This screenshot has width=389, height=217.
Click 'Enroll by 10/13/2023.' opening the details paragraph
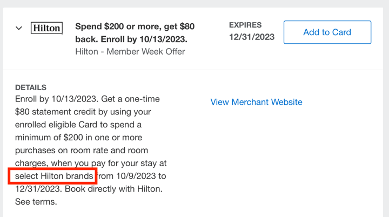tap(57, 99)
